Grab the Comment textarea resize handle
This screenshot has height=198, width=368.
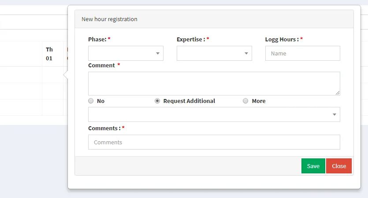(338, 93)
